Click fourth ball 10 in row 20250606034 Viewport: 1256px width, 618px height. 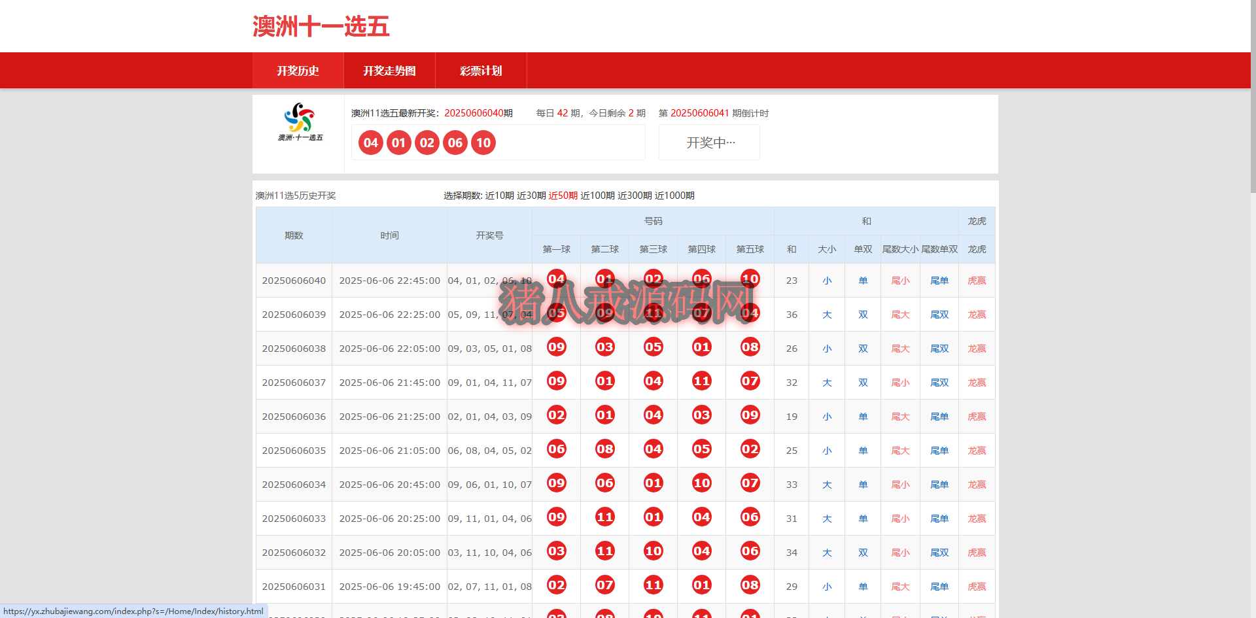[702, 483]
